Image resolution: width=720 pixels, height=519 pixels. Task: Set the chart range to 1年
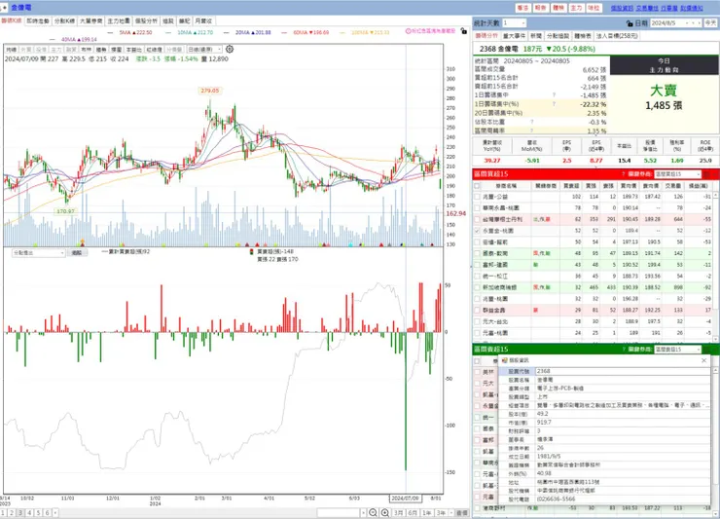[x=427, y=512]
